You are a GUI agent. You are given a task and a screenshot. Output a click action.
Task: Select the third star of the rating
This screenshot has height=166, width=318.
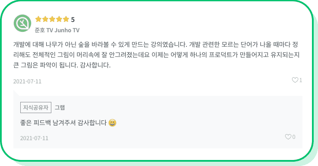[52, 19]
